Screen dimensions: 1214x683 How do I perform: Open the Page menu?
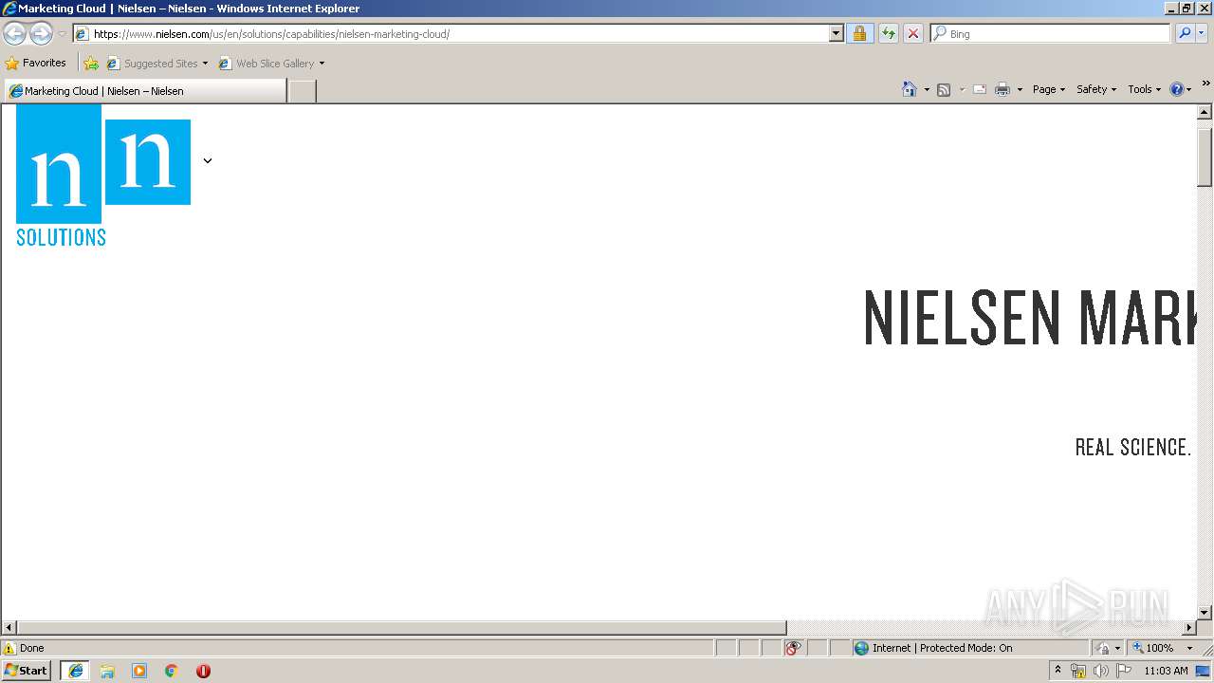(1049, 89)
